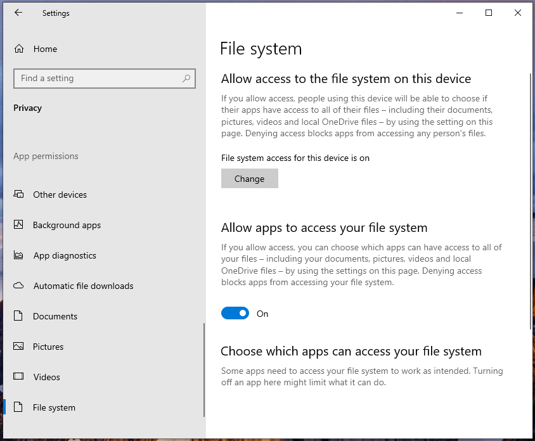This screenshot has height=441, width=535.
Task: Toggle off apps' access to your file system
Action: pos(235,313)
